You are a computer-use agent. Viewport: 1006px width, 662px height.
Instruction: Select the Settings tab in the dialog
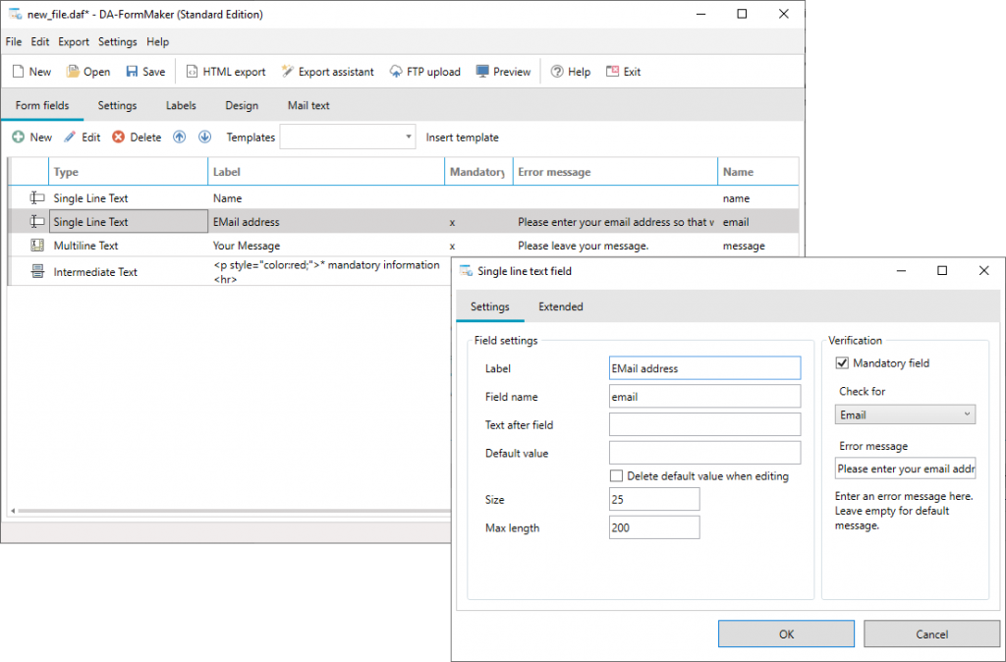(490, 306)
